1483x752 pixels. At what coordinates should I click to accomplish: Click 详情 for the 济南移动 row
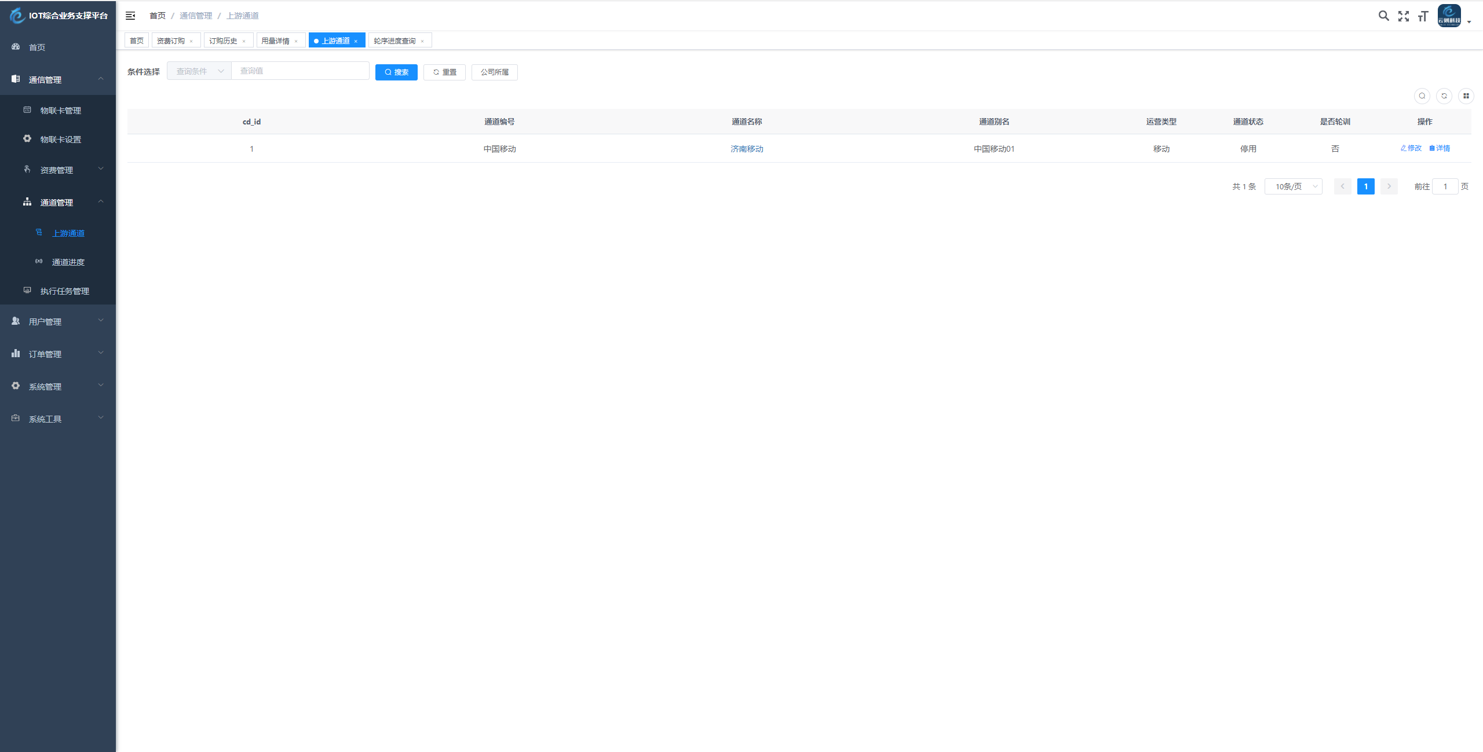click(x=1440, y=148)
